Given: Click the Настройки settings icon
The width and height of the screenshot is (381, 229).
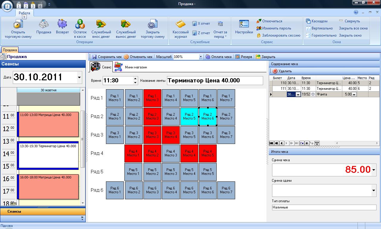Looking at the screenshot, I should 244,24.
